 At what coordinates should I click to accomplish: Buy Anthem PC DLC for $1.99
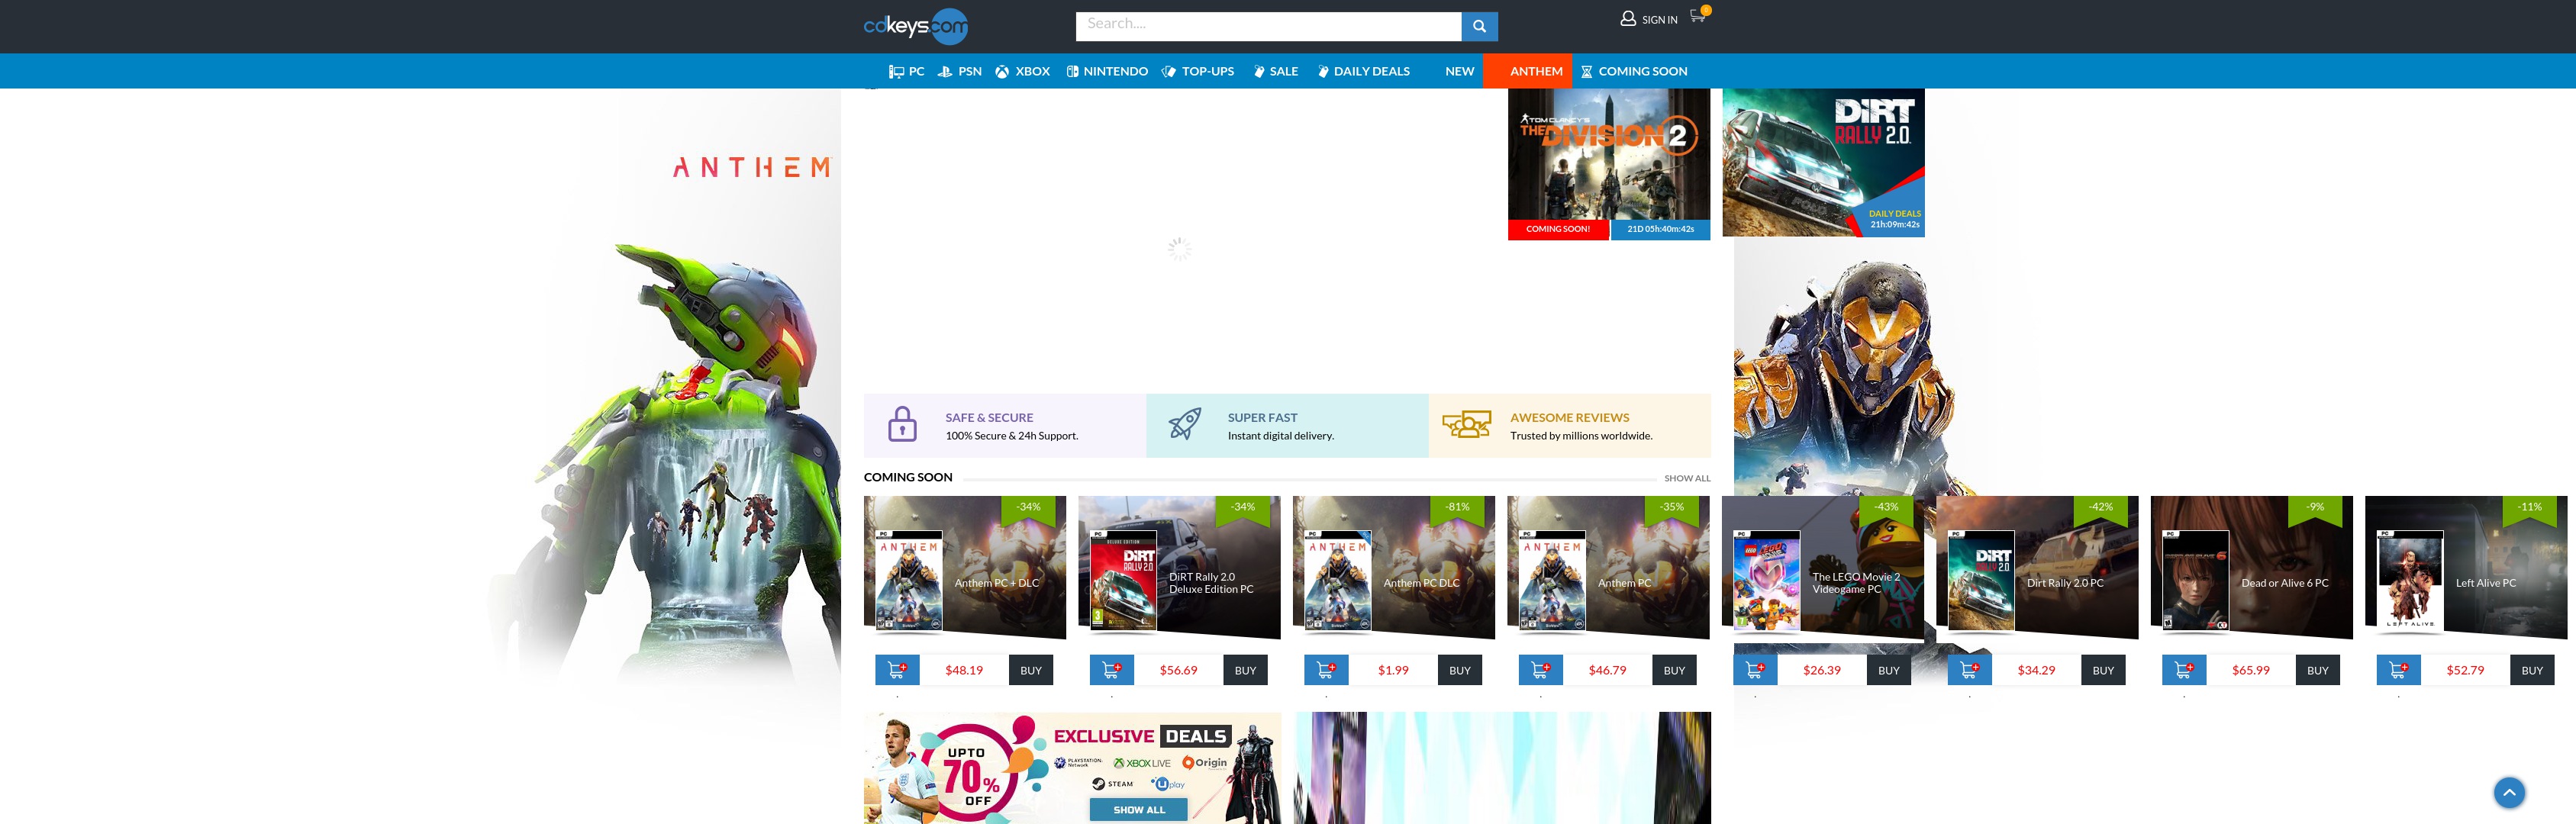point(1460,670)
